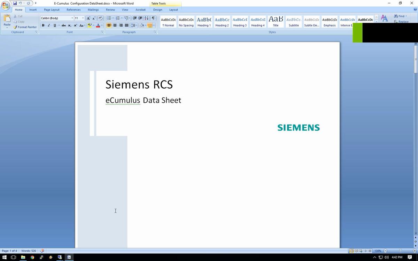Image resolution: width=418 pixels, height=261 pixels.
Task: Save the document from quick access toolbar
Action: tap(15, 3)
